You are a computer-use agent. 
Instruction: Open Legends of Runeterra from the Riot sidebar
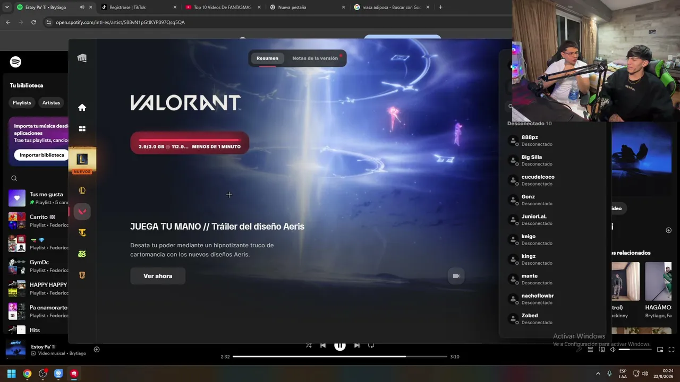coord(82,275)
